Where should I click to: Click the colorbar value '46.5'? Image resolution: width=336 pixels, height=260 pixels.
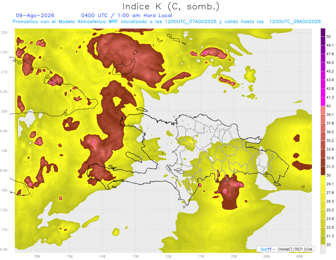coord(330,63)
